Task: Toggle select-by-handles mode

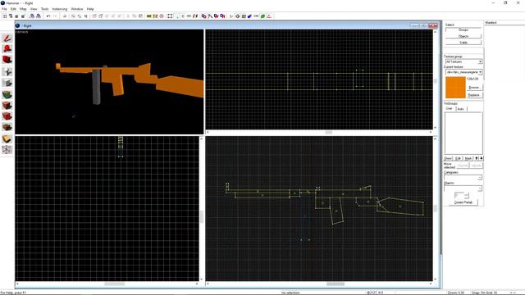Action: [170, 16]
